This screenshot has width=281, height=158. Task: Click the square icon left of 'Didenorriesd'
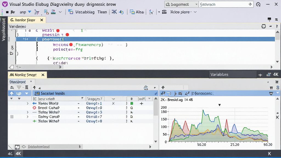(x=17, y=147)
